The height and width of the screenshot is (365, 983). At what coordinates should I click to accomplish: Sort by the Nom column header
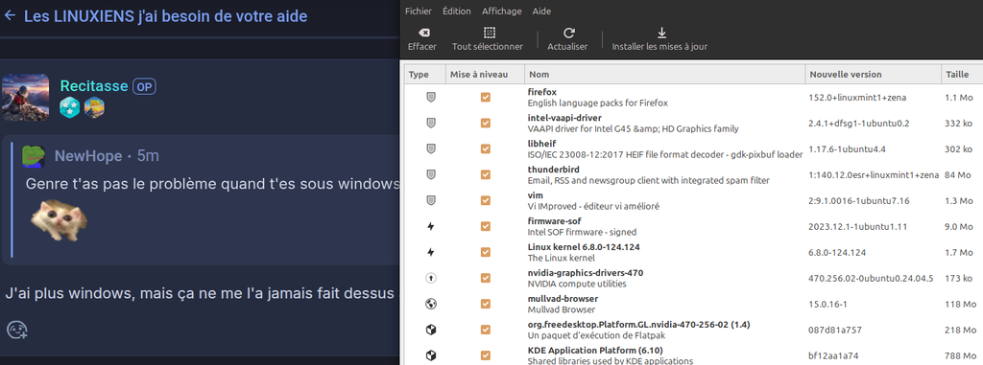[x=664, y=74]
